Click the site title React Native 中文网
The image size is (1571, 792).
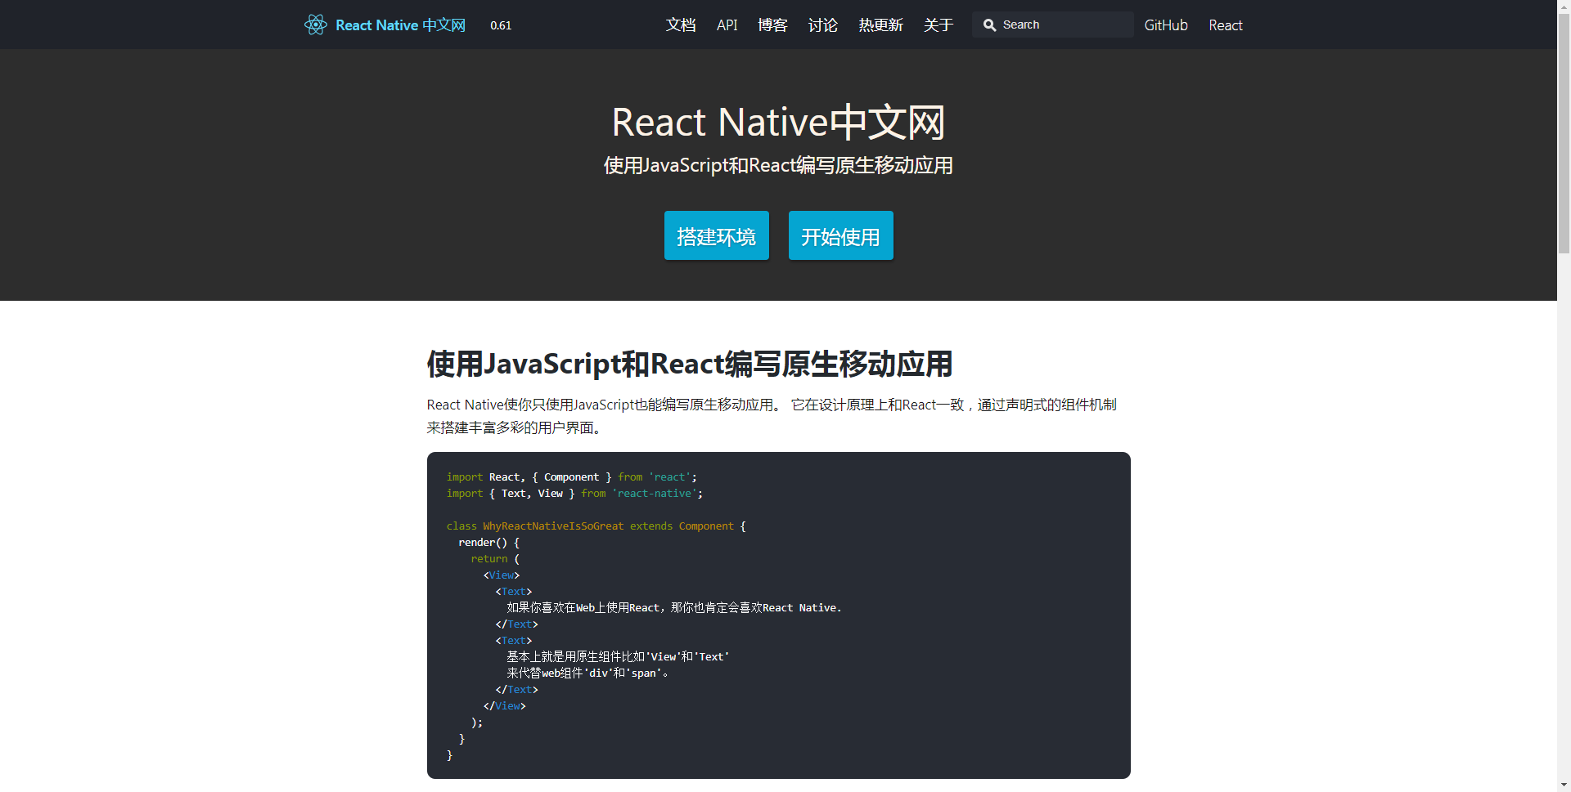(398, 25)
